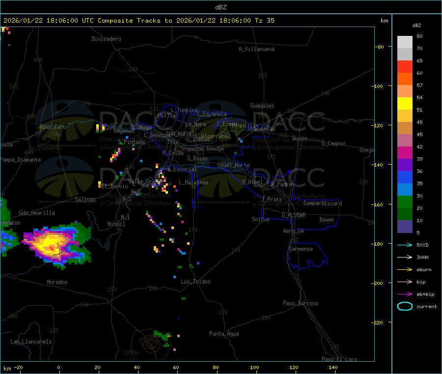Click the Salinas place label
Screen dimensions: 442x374
85,200
